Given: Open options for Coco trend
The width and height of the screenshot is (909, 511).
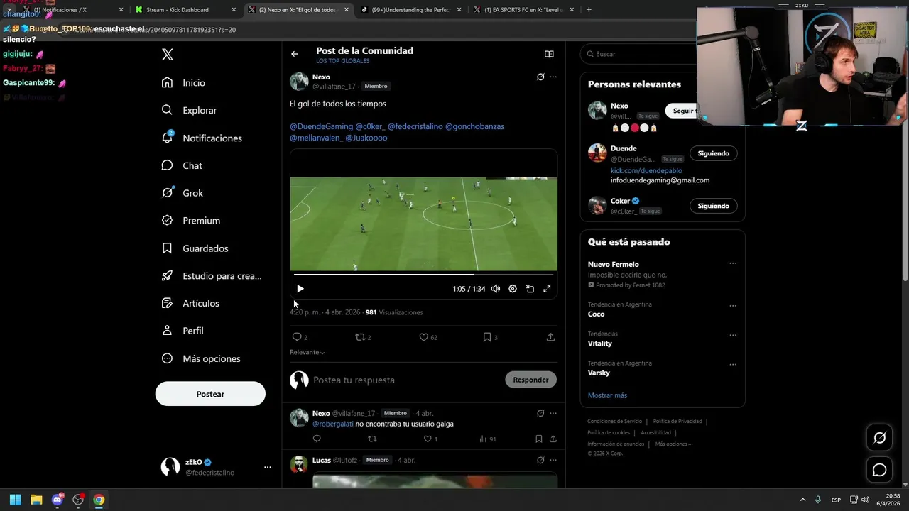Looking at the screenshot, I should [x=733, y=306].
